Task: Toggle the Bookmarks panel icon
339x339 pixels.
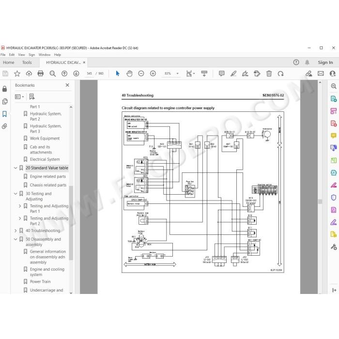Action: pos(5,114)
